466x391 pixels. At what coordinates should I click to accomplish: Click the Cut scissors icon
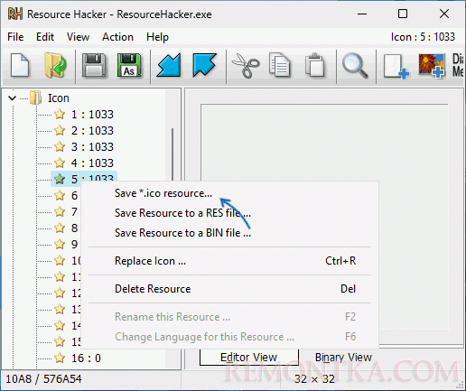click(246, 66)
